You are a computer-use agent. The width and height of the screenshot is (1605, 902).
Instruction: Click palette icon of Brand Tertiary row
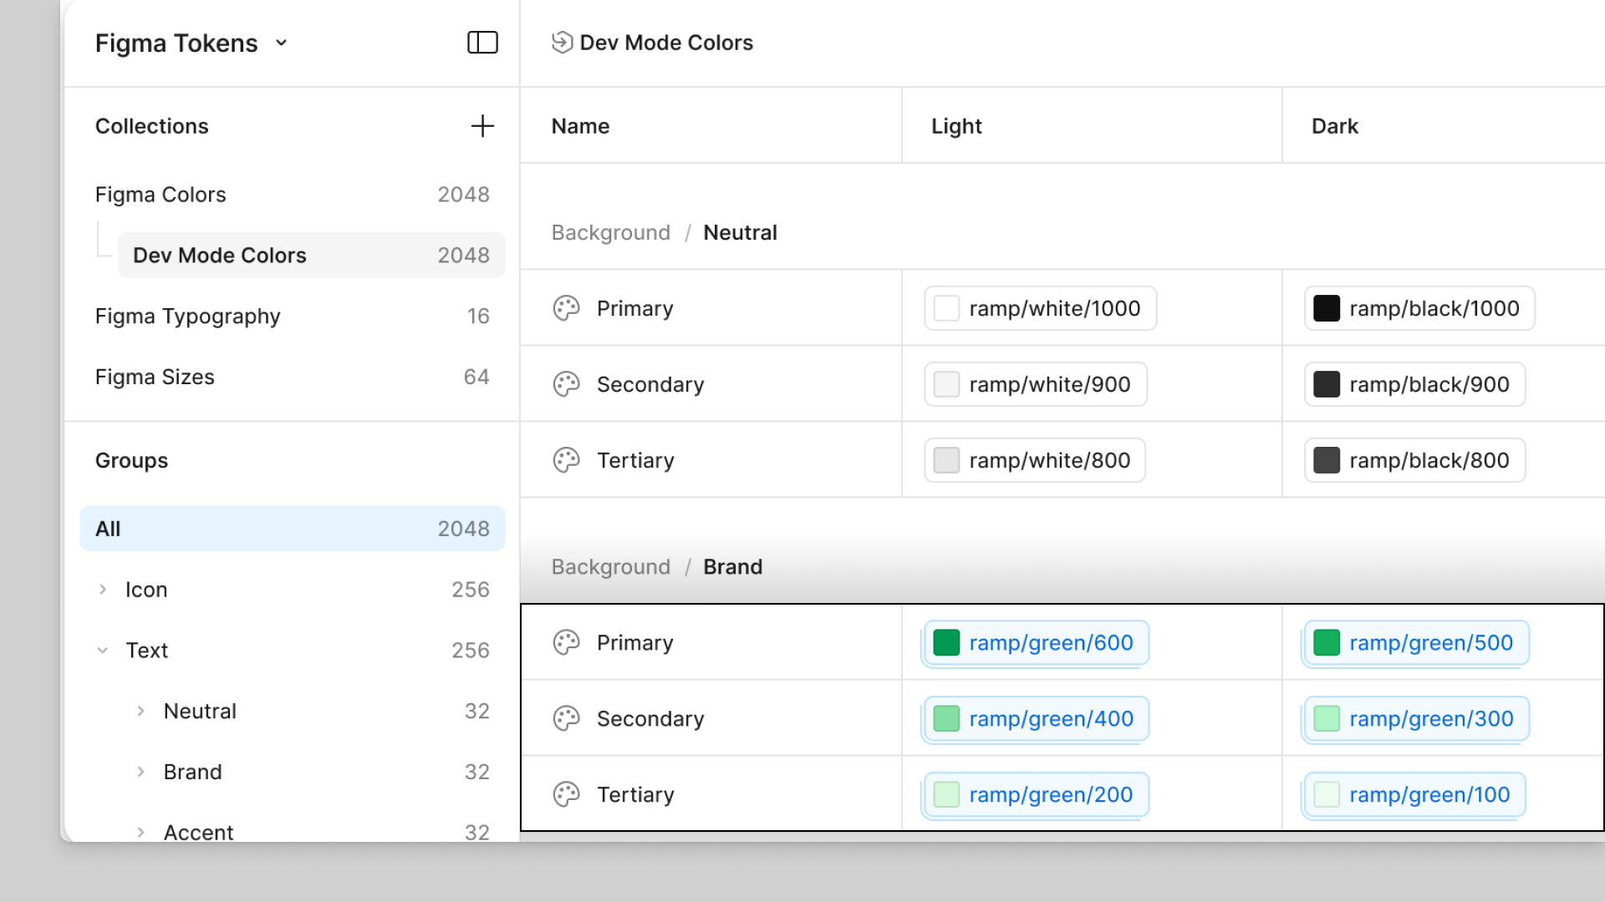(566, 794)
